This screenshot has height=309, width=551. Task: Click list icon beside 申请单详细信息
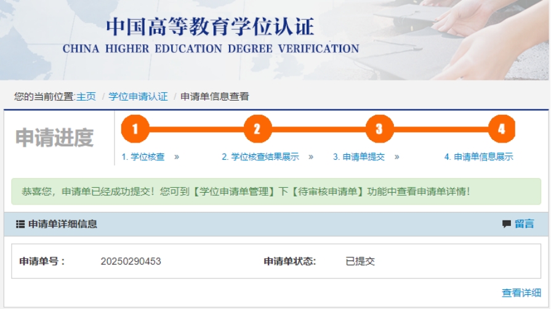coord(20,224)
